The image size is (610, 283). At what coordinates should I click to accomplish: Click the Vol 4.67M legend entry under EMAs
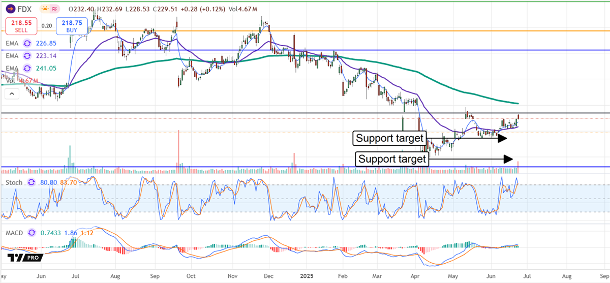point(22,81)
